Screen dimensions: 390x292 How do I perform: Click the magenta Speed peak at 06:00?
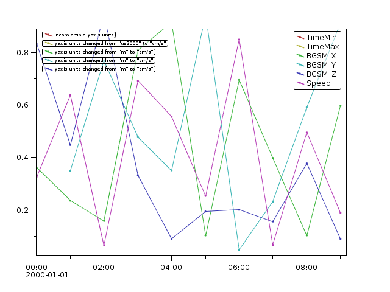239,39
